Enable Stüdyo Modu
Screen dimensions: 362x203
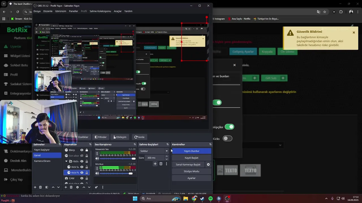(x=191, y=171)
